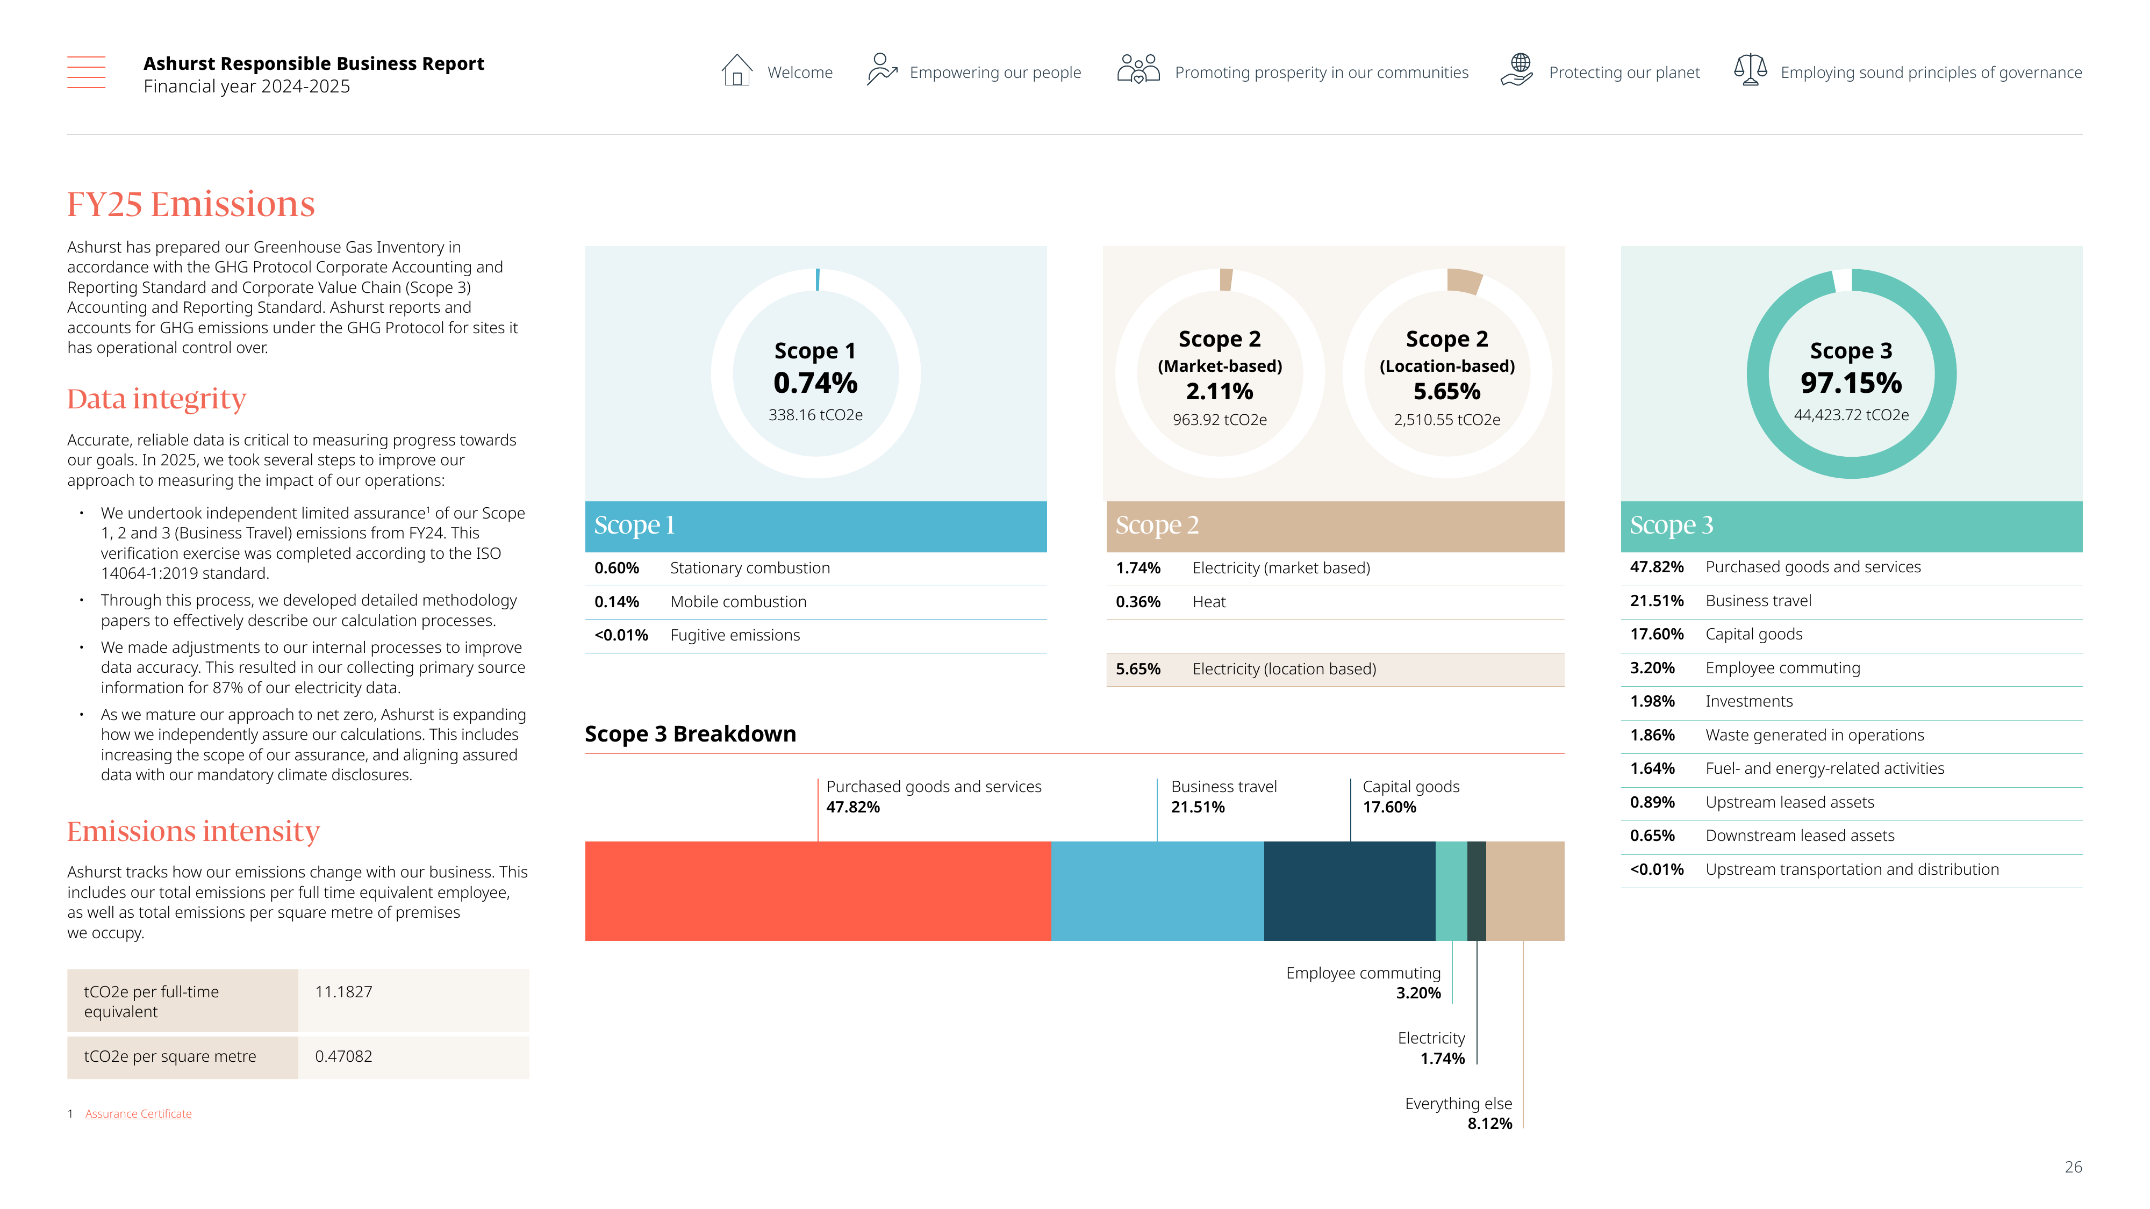
Task: Select the Electricity (location based) row
Action: [x=1335, y=669]
